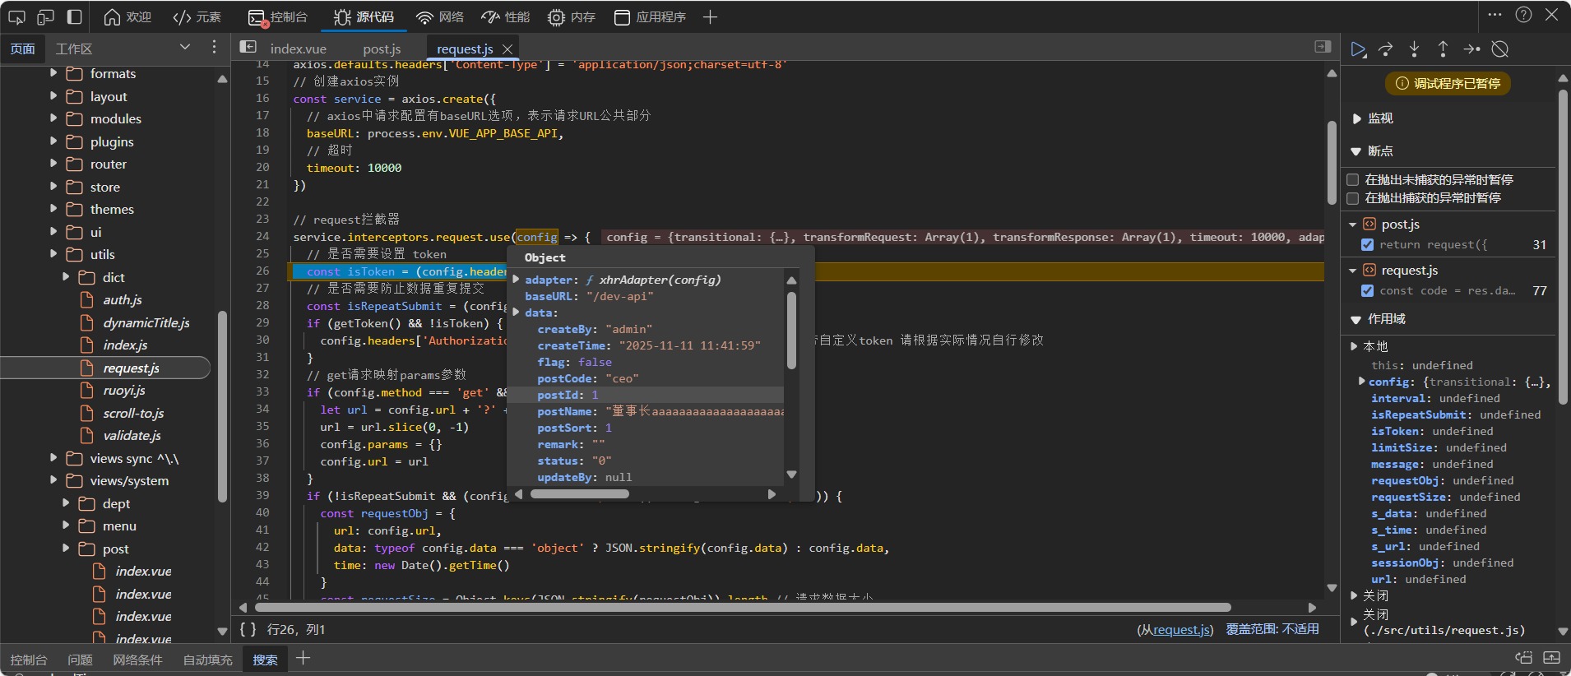Image resolution: width=1571 pixels, height=676 pixels.
Task: Expand adapter property in Object popup
Action: [517, 280]
